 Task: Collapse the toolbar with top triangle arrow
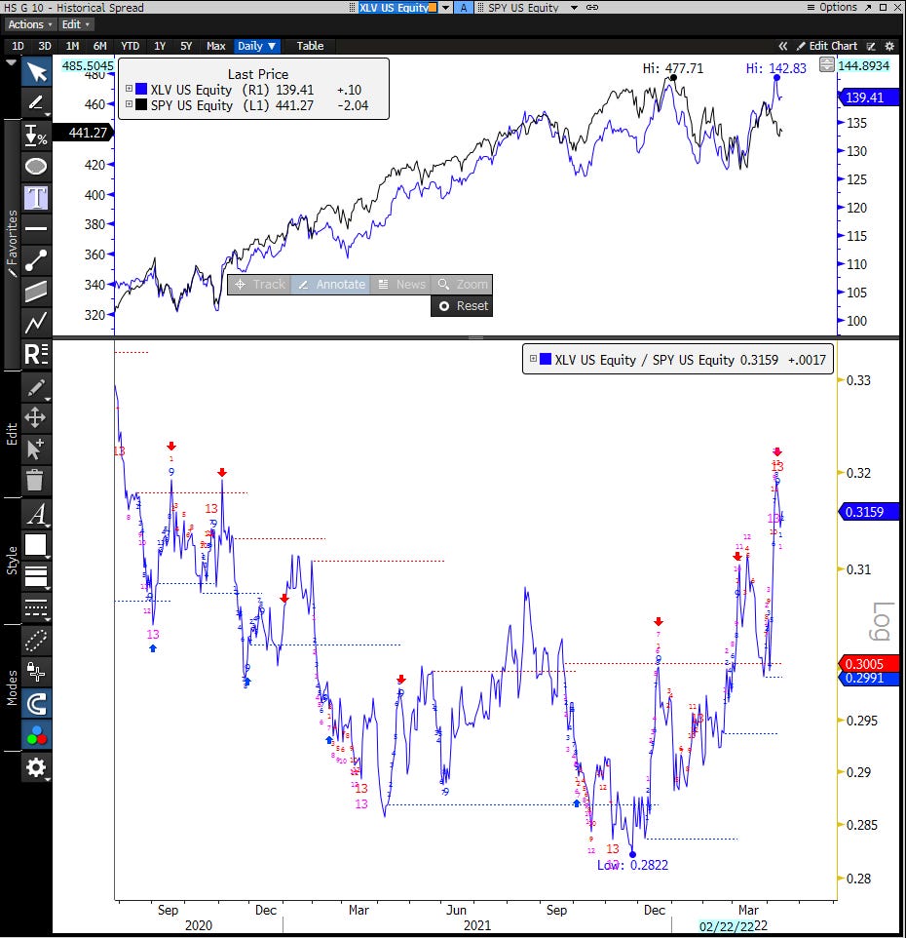pyautogui.click(x=11, y=62)
